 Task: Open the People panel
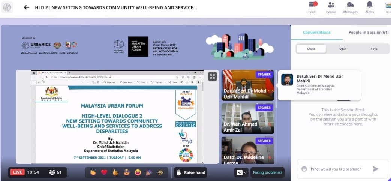click(331, 7)
